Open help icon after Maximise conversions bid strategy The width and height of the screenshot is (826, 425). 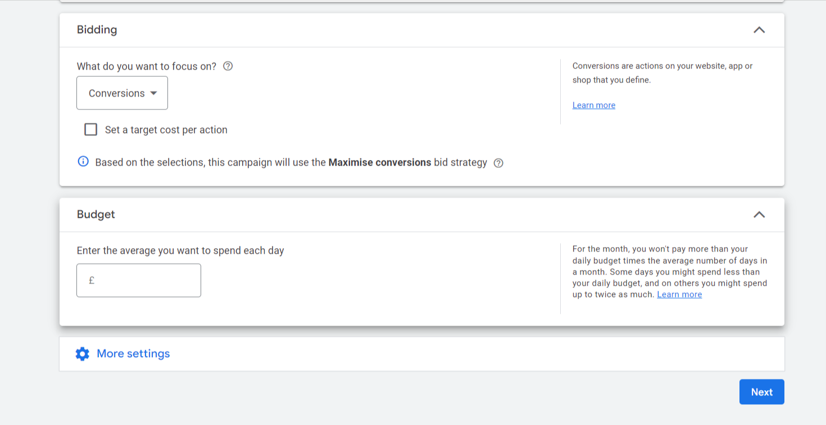click(498, 163)
